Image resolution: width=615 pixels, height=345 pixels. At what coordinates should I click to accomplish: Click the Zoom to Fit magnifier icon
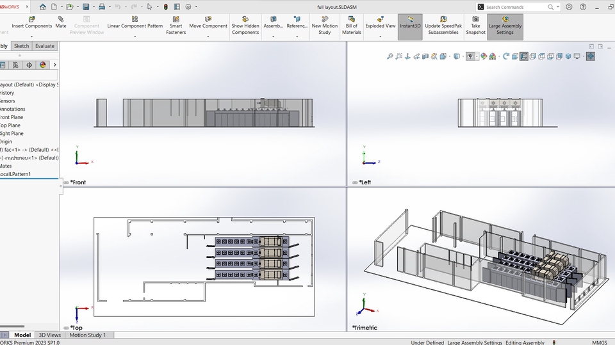[389, 56]
